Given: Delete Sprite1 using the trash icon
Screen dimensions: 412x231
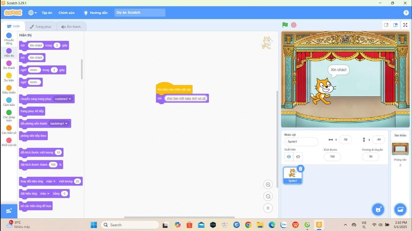Looking at the screenshot, I should [301, 169].
